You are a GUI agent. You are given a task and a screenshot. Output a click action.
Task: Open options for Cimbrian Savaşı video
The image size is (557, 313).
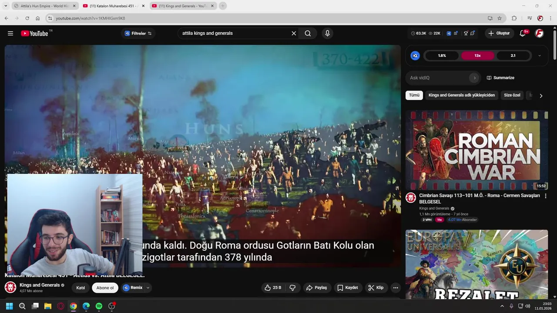[546, 196]
